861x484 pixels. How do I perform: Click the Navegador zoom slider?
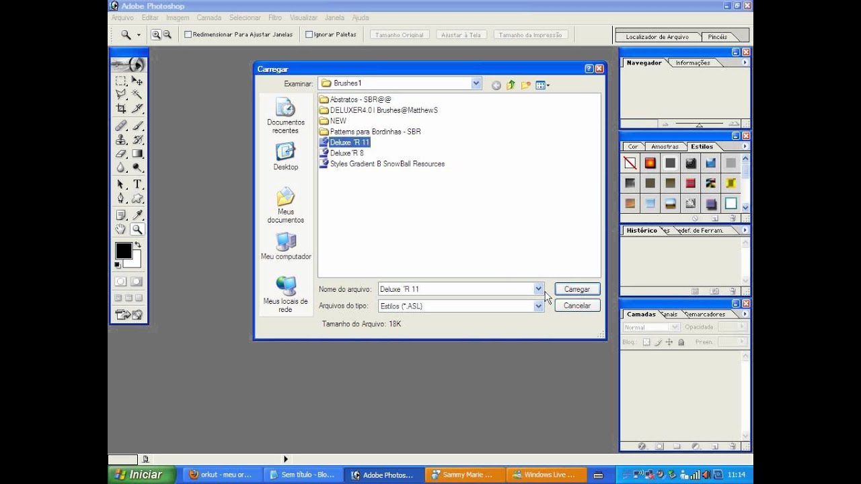point(700,124)
